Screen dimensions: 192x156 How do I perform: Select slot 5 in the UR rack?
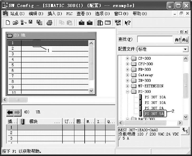(x=48, y=65)
